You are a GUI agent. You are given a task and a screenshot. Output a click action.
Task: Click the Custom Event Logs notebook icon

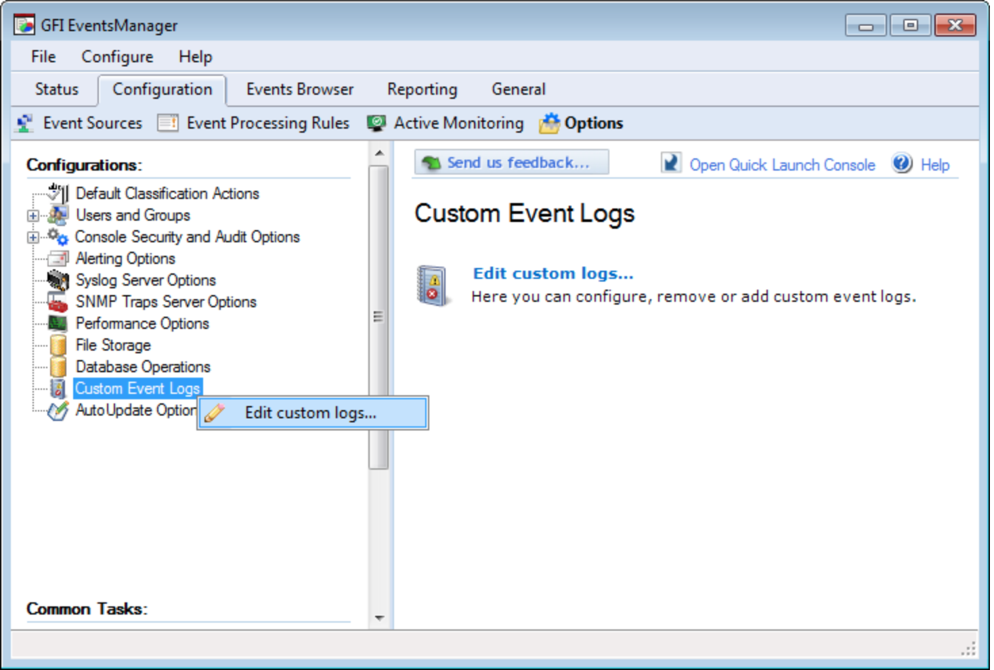[x=58, y=388]
